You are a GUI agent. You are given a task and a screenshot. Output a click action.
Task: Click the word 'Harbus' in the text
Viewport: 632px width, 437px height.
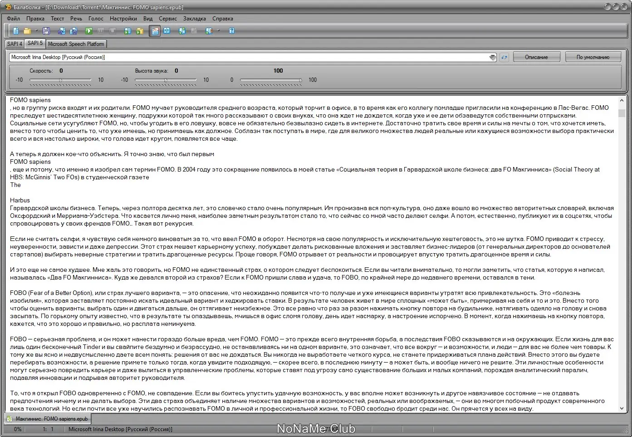coord(20,201)
